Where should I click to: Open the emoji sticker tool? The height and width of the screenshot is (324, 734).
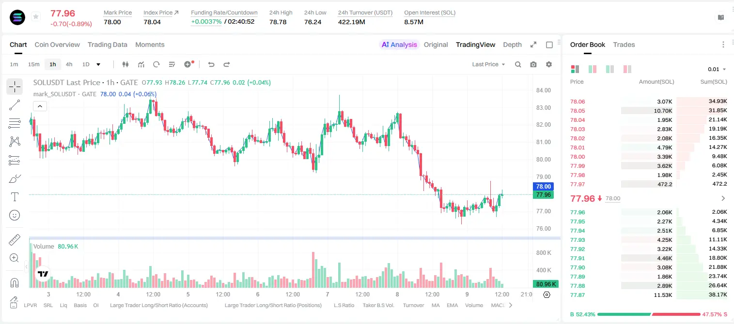15,215
